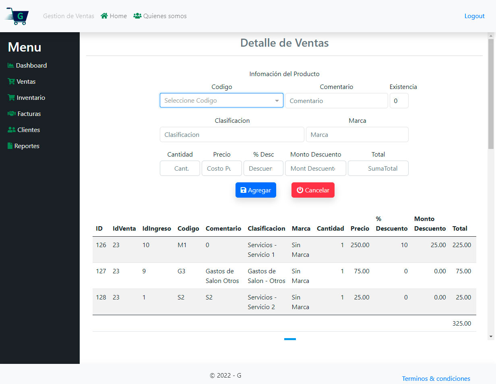
Task: Click the ID cell 127
Action: pos(101,271)
